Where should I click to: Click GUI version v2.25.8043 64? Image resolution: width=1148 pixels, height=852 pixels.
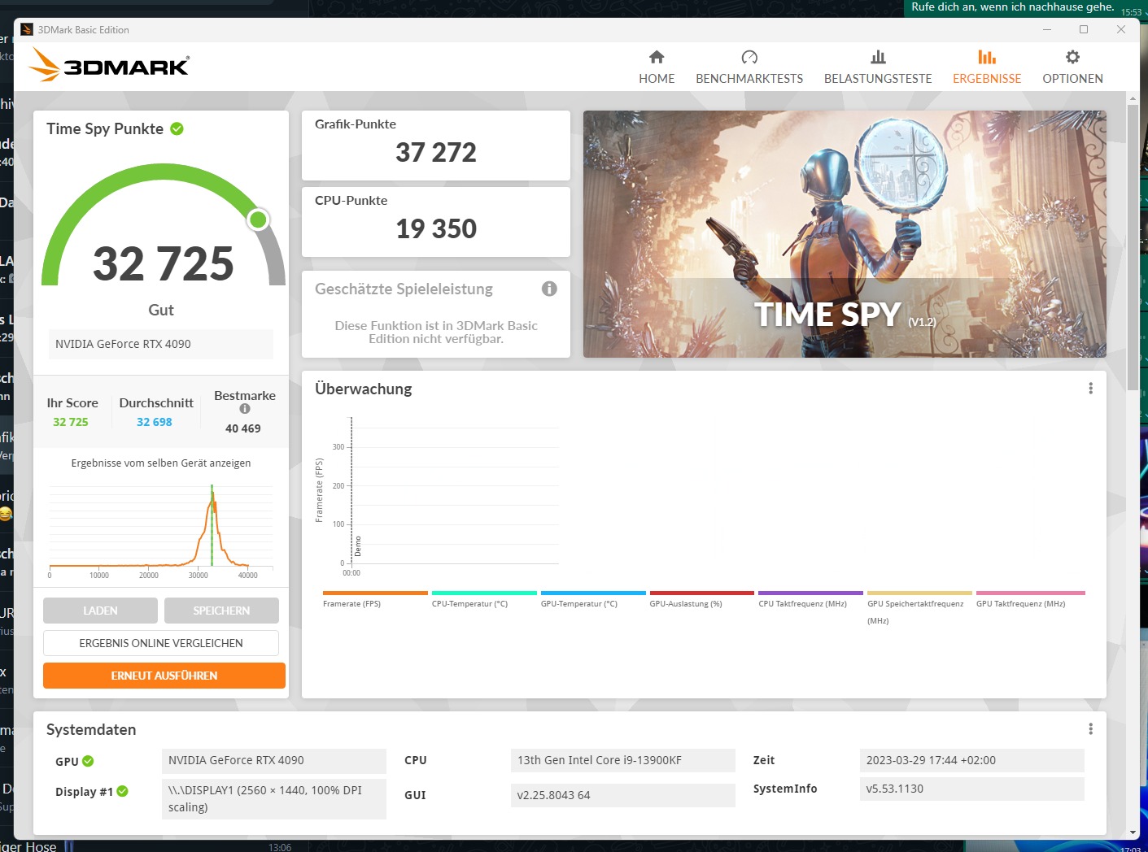[623, 795]
